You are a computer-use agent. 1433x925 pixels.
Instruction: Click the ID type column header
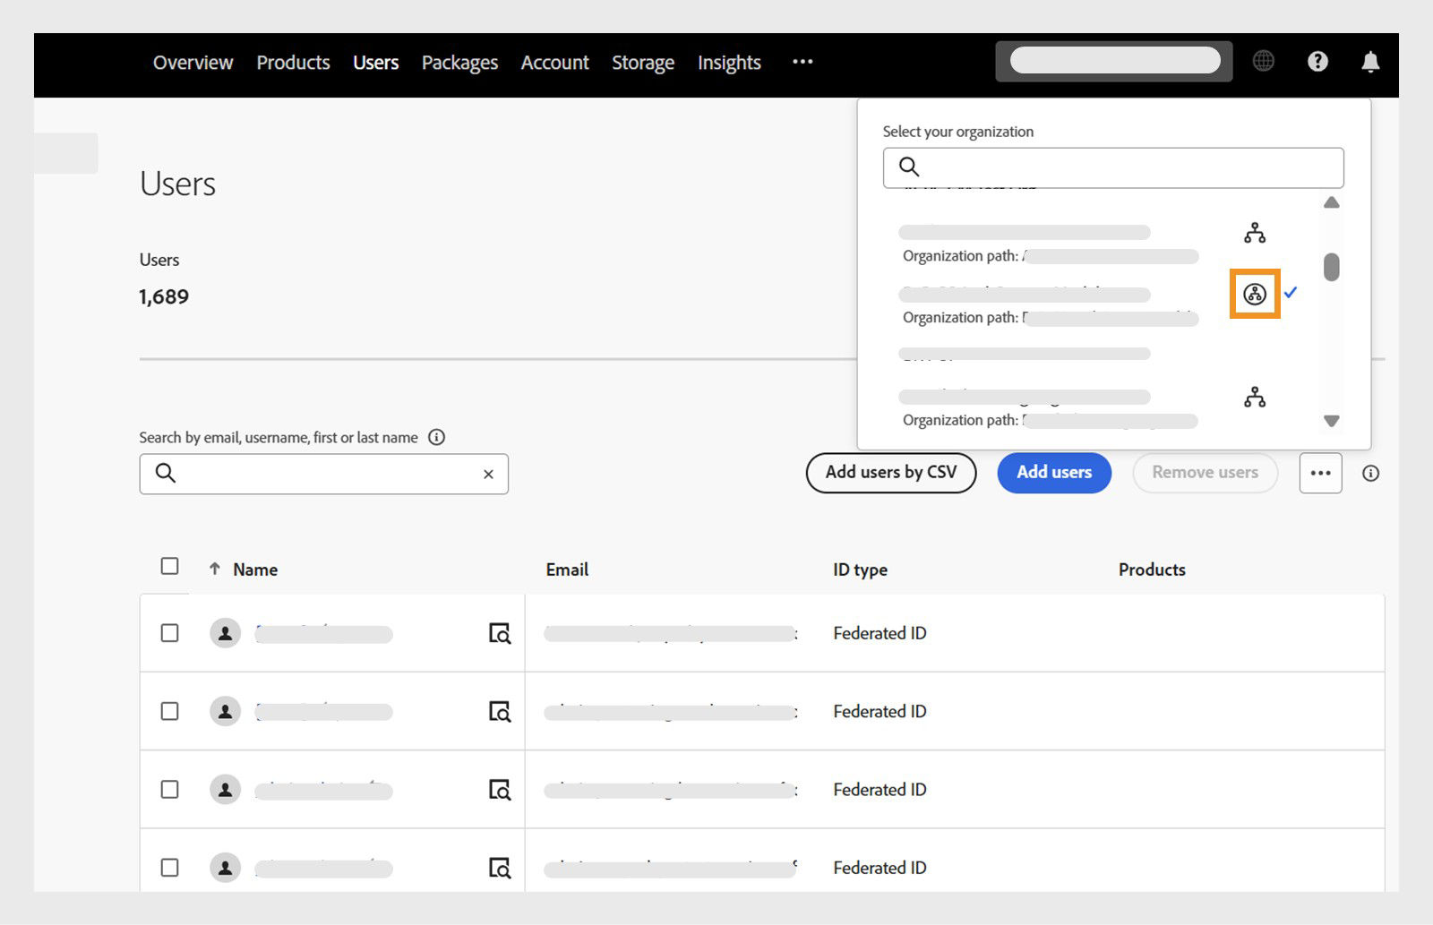(860, 570)
